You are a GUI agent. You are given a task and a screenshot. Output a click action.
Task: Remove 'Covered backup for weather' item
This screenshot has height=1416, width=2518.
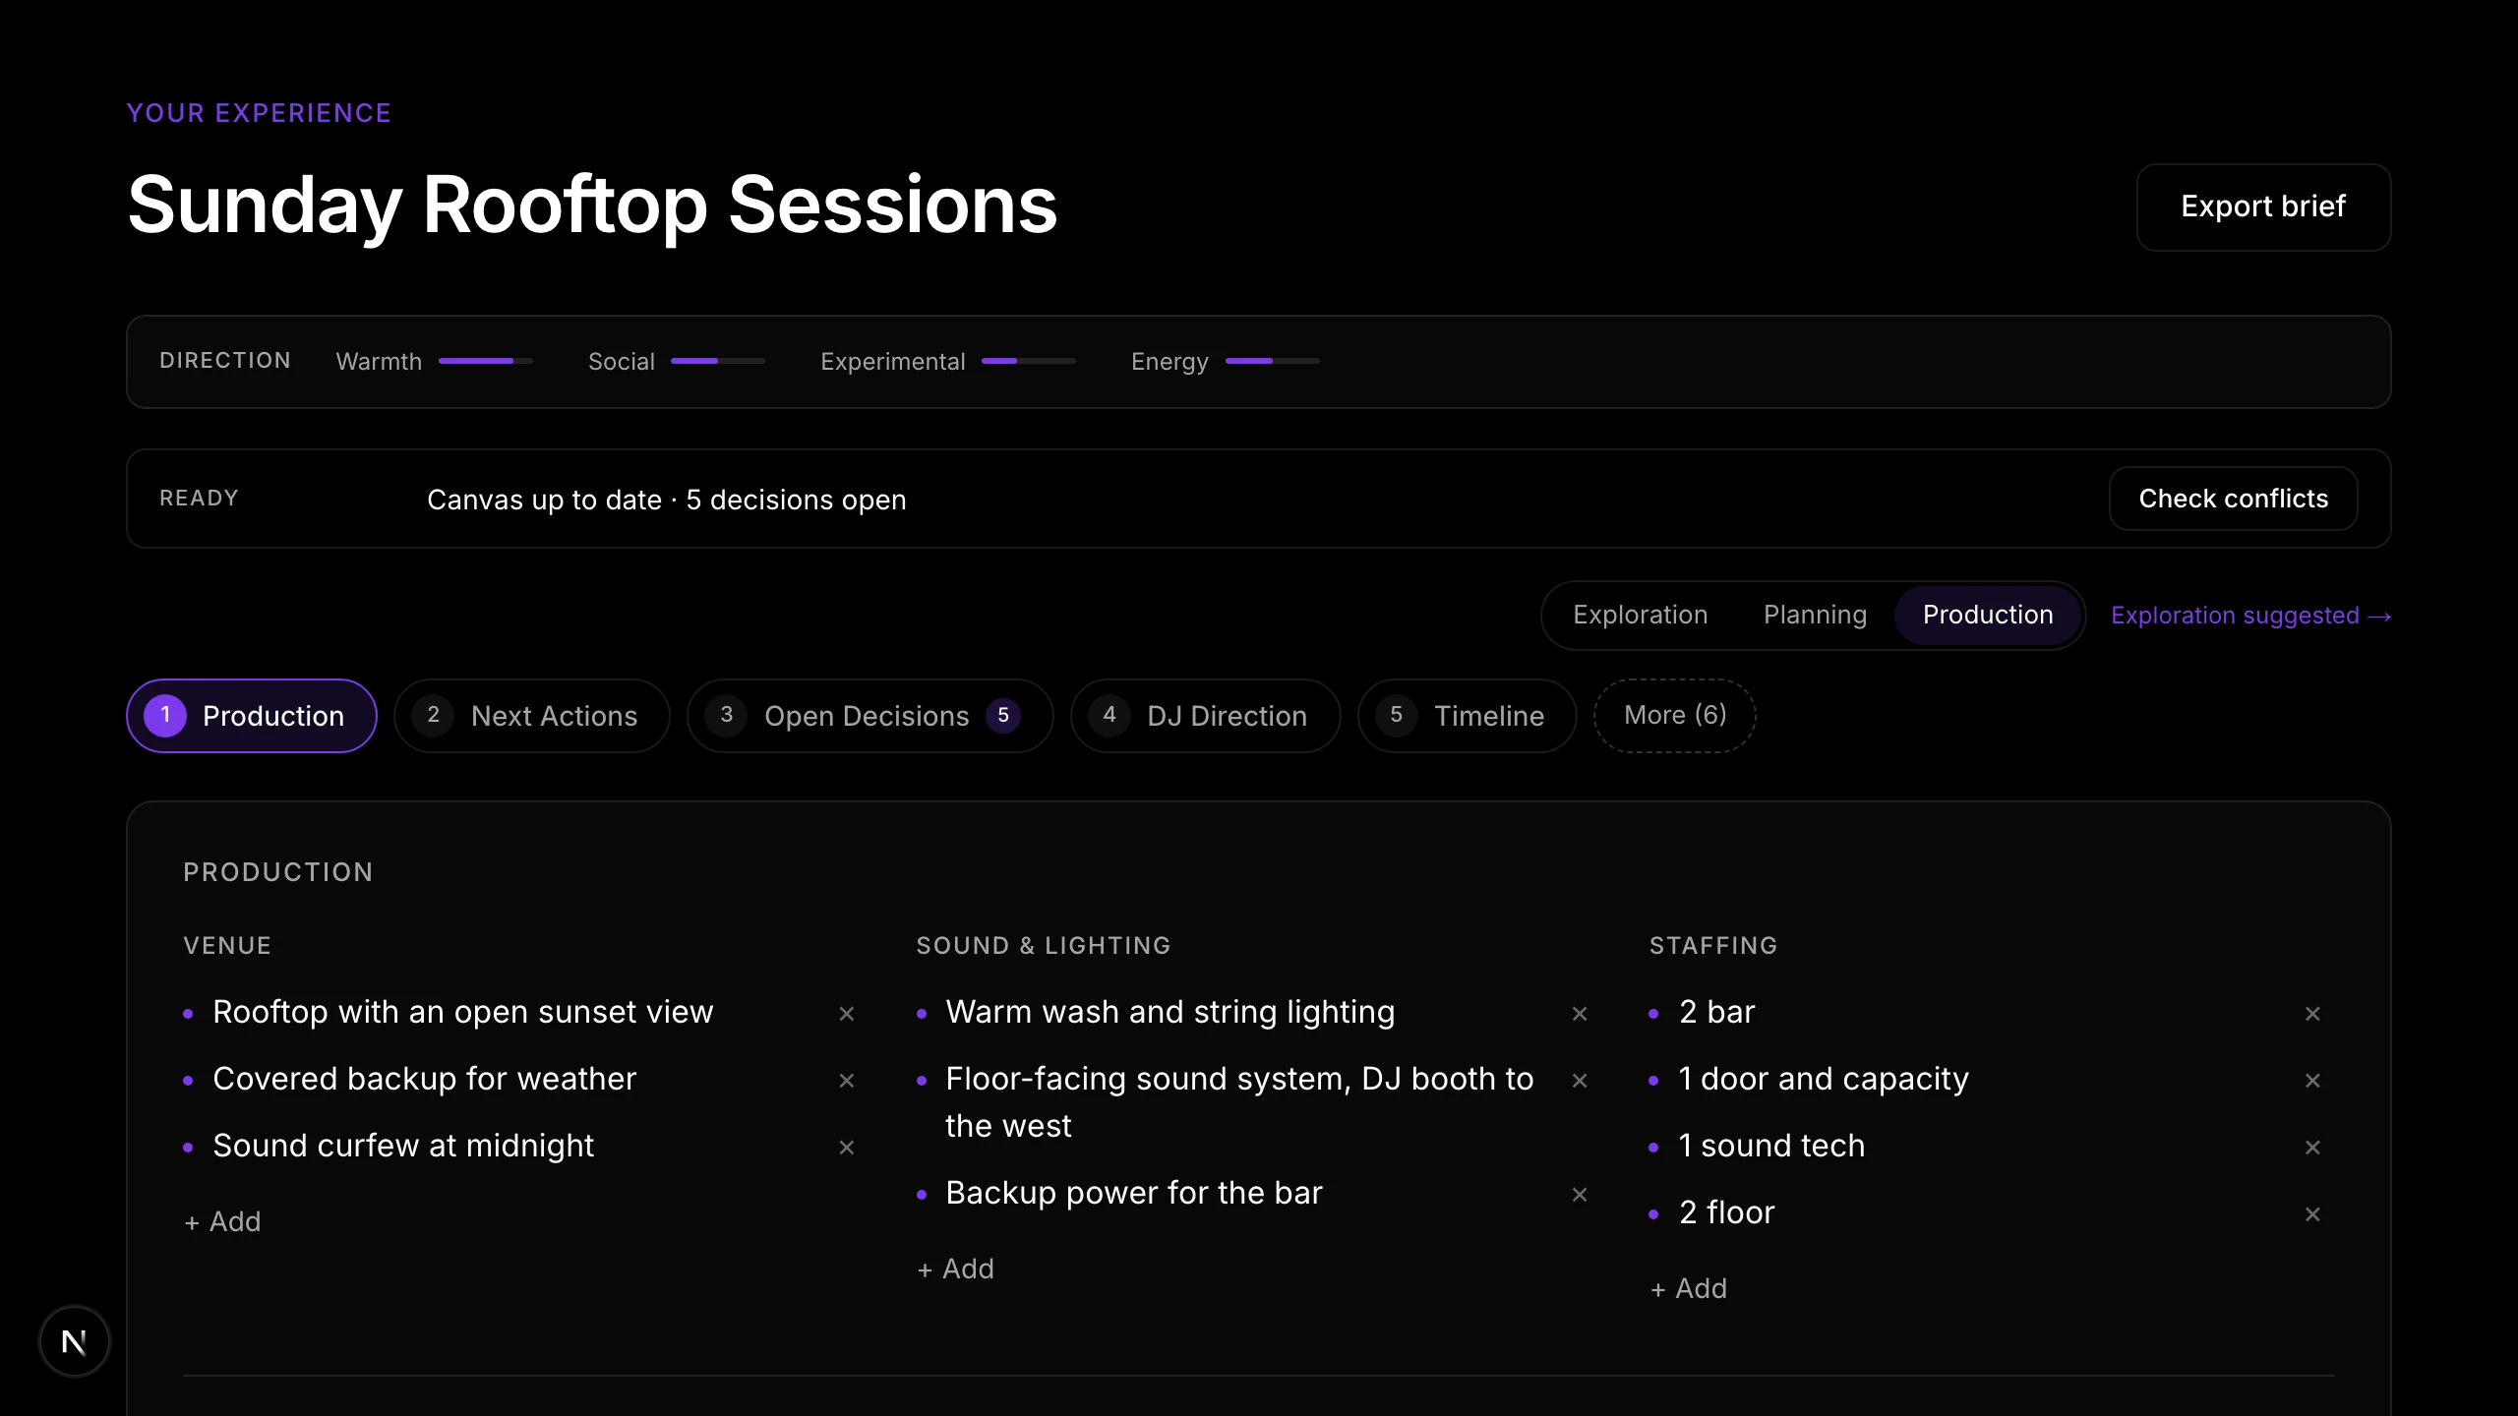[846, 1080]
